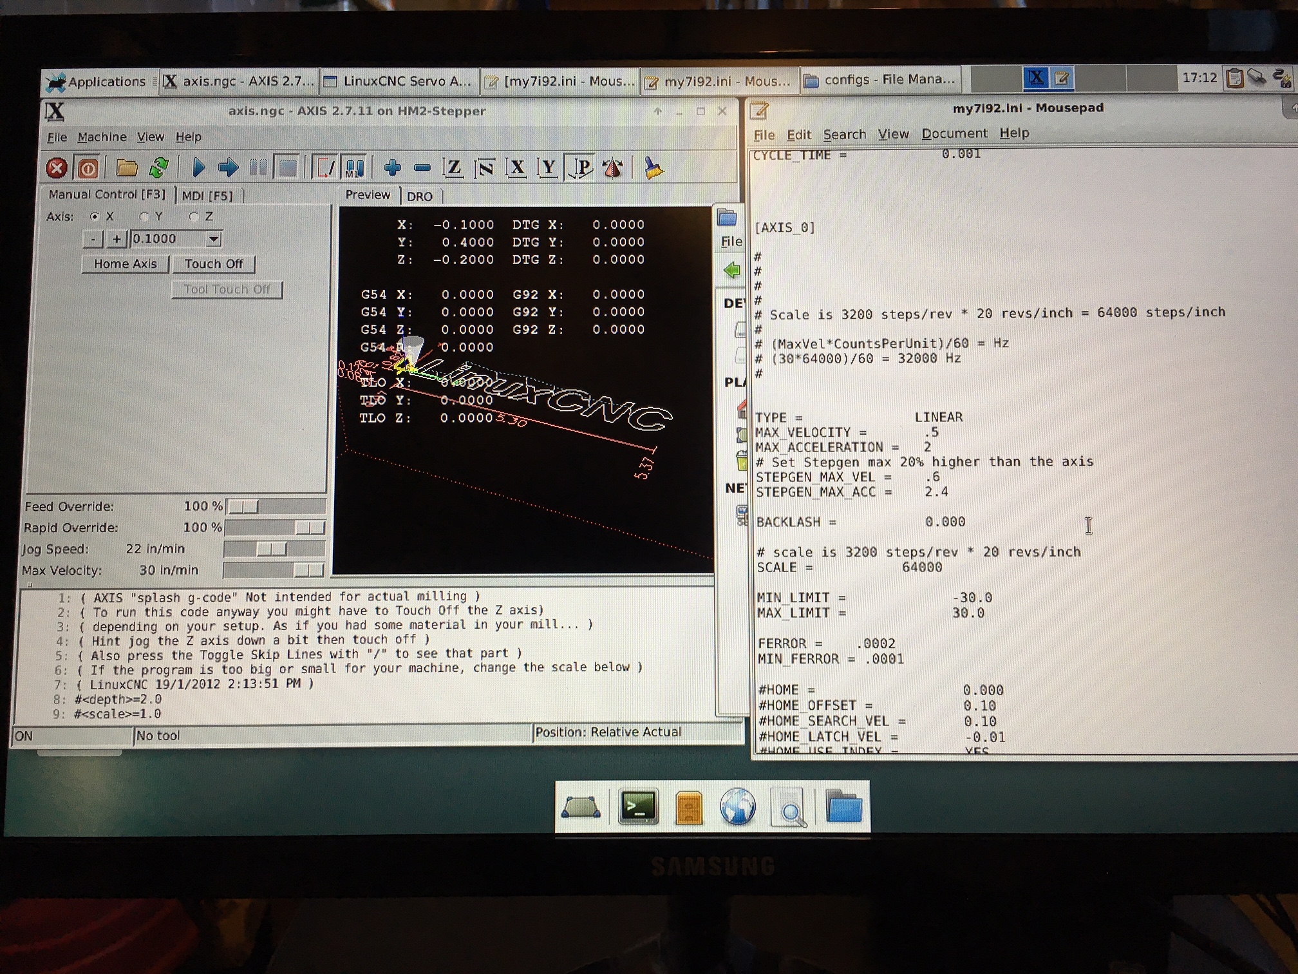This screenshot has width=1298, height=974.
Task: Click the Home Axis button
Action: coord(126,264)
